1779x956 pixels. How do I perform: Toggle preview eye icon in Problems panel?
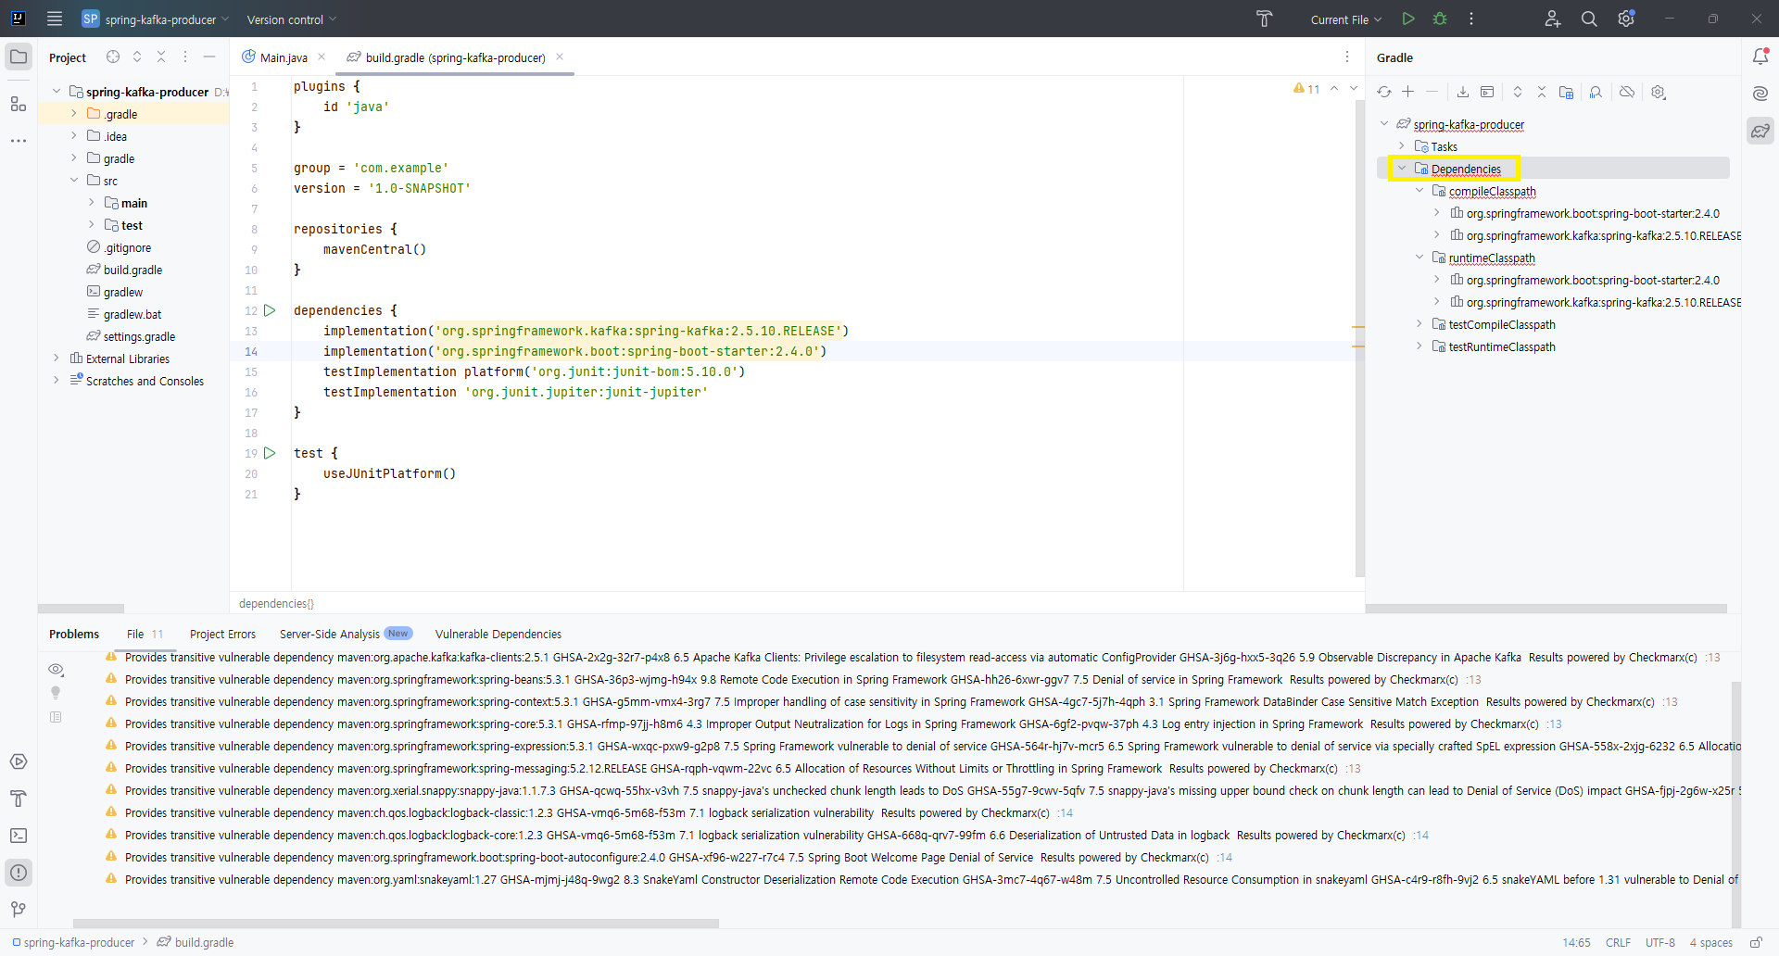point(56,669)
